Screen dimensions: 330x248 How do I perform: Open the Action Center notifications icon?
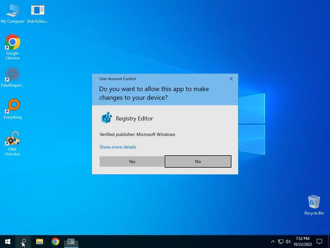[x=319, y=242]
